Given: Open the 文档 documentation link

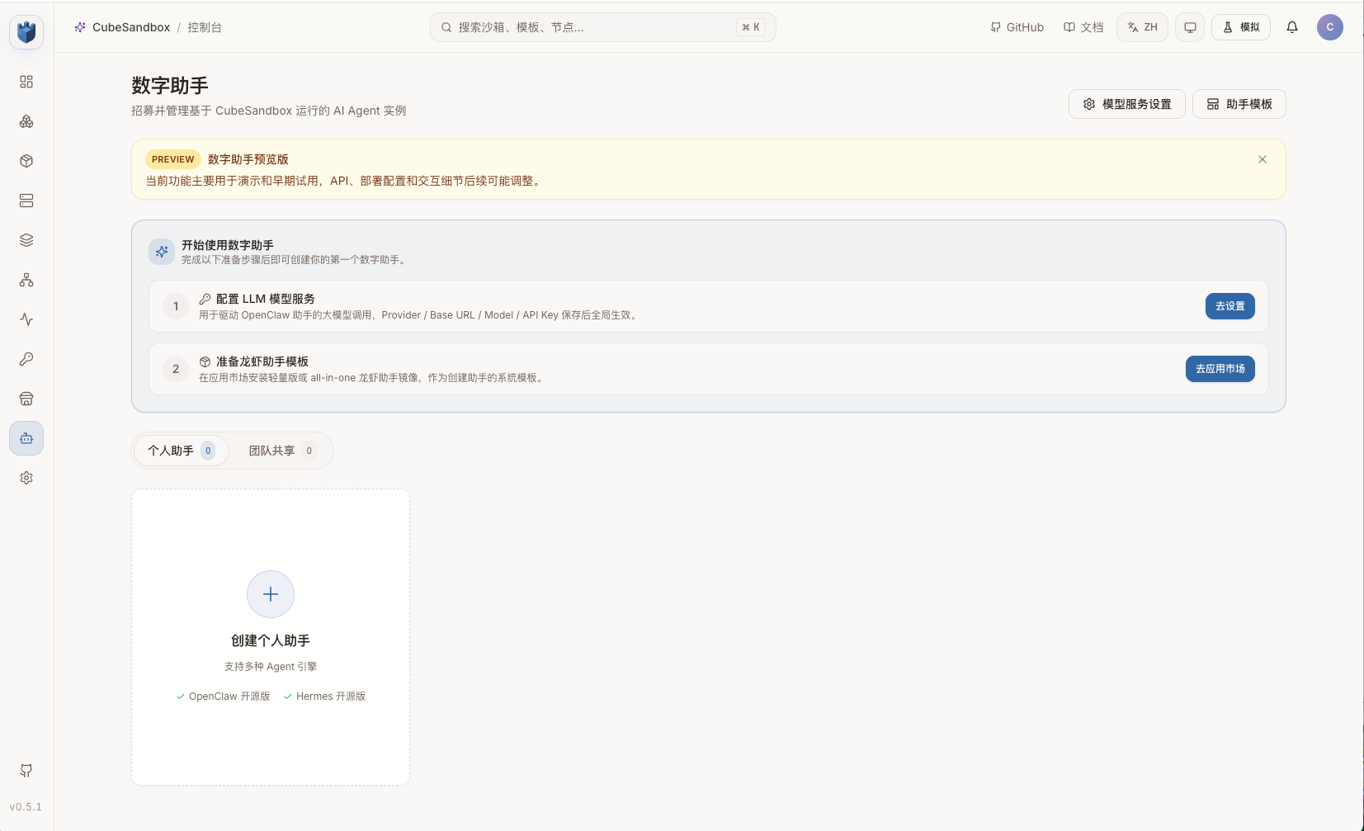Looking at the screenshot, I should click(1083, 27).
